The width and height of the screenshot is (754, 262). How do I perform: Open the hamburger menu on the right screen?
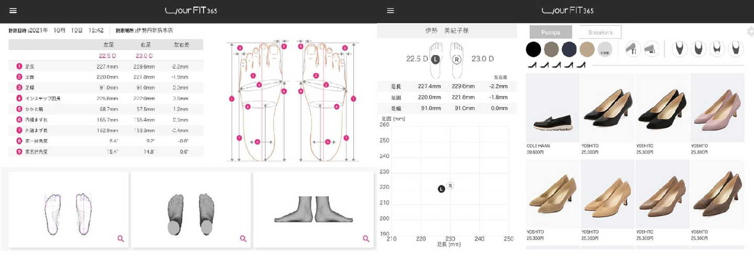point(390,11)
